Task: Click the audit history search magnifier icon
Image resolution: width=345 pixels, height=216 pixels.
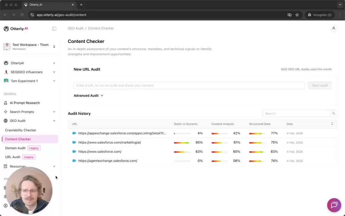Action: click(334, 113)
